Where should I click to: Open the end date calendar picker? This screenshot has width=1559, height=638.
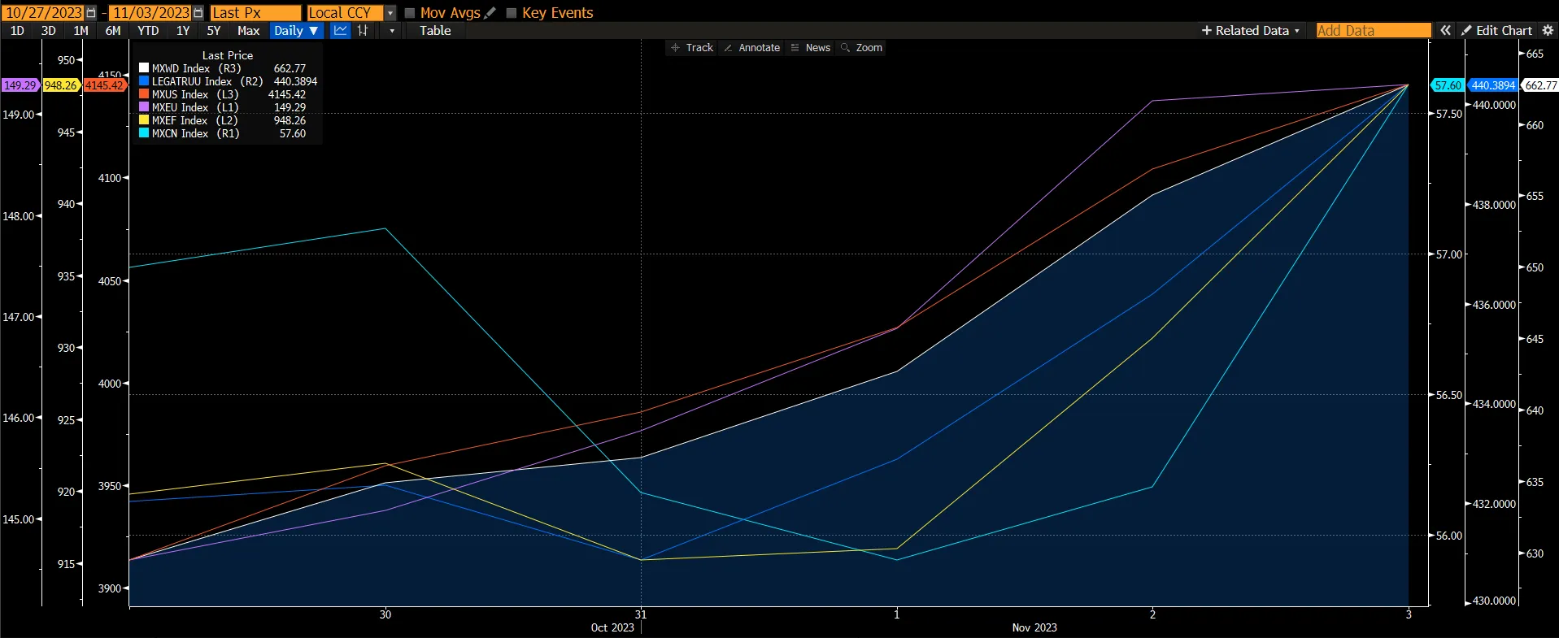[x=198, y=13]
